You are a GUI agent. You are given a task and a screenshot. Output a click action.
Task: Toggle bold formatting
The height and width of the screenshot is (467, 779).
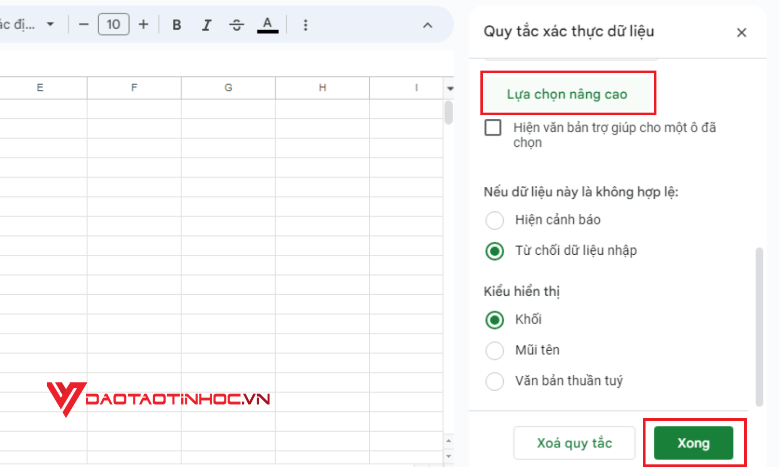pyautogui.click(x=177, y=24)
